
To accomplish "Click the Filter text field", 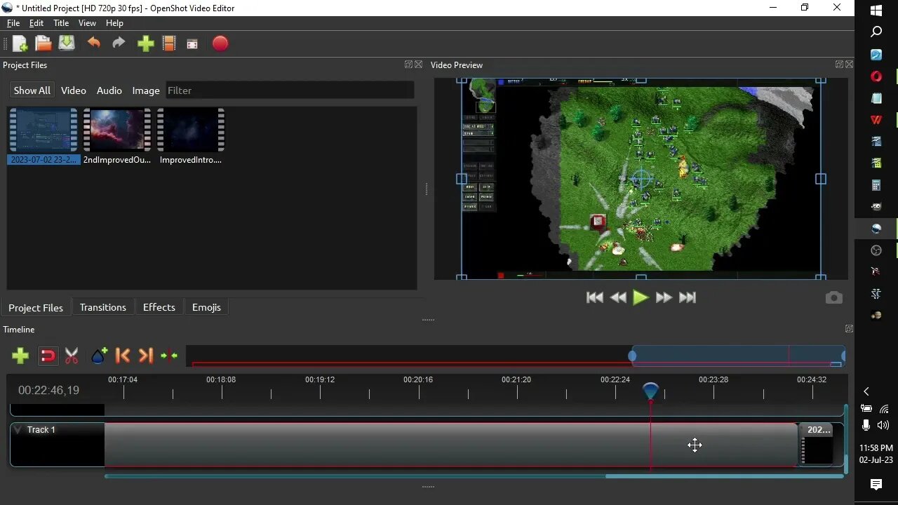I will click(x=290, y=90).
